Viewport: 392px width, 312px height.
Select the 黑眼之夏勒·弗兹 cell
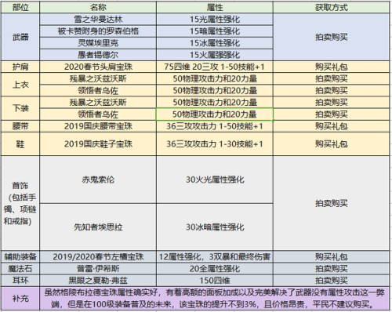click(98, 281)
